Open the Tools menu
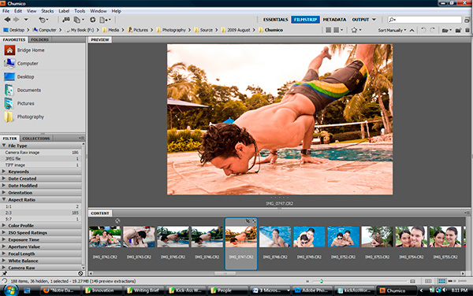Viewport: 473px width, 296px height. (x=80, y=11)
